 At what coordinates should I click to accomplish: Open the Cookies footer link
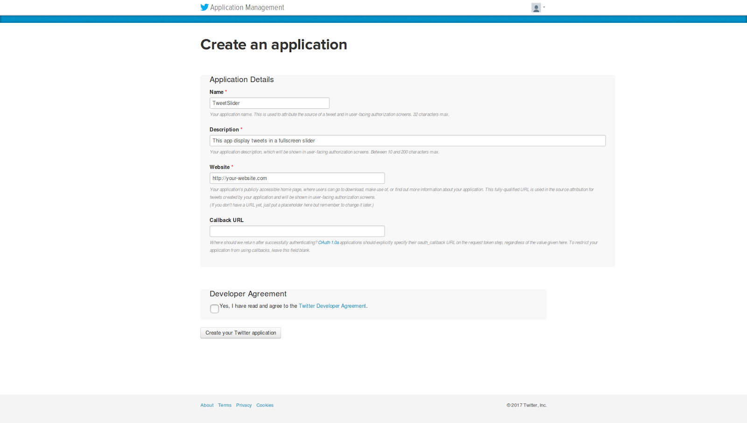265,405
